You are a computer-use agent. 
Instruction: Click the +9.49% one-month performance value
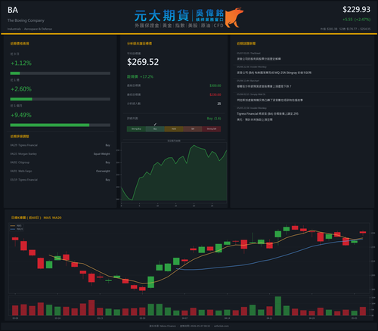click(x=21, y=115)
